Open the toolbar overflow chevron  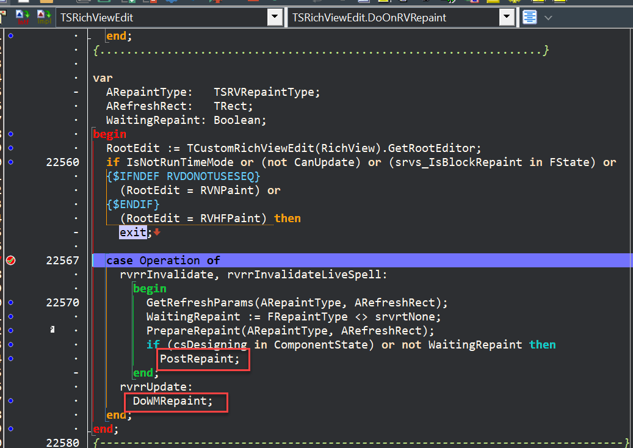(548, 18)
